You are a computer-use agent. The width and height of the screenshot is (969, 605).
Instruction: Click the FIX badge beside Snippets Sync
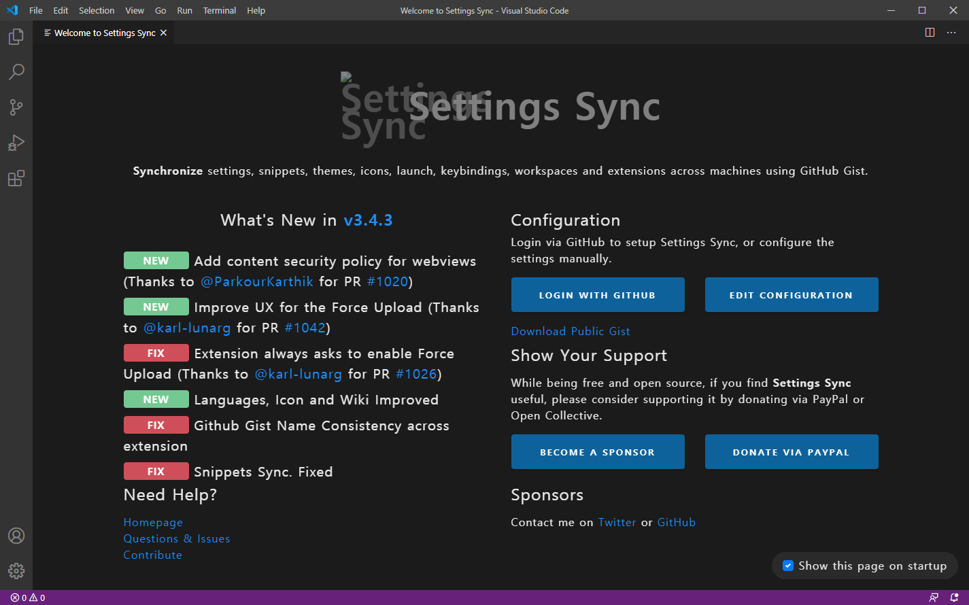[x=156, y=471]
